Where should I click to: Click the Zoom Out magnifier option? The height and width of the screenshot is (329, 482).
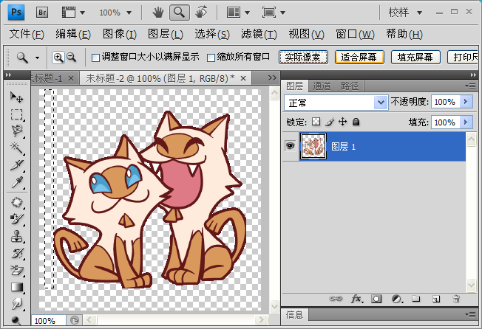click(72, 58)
